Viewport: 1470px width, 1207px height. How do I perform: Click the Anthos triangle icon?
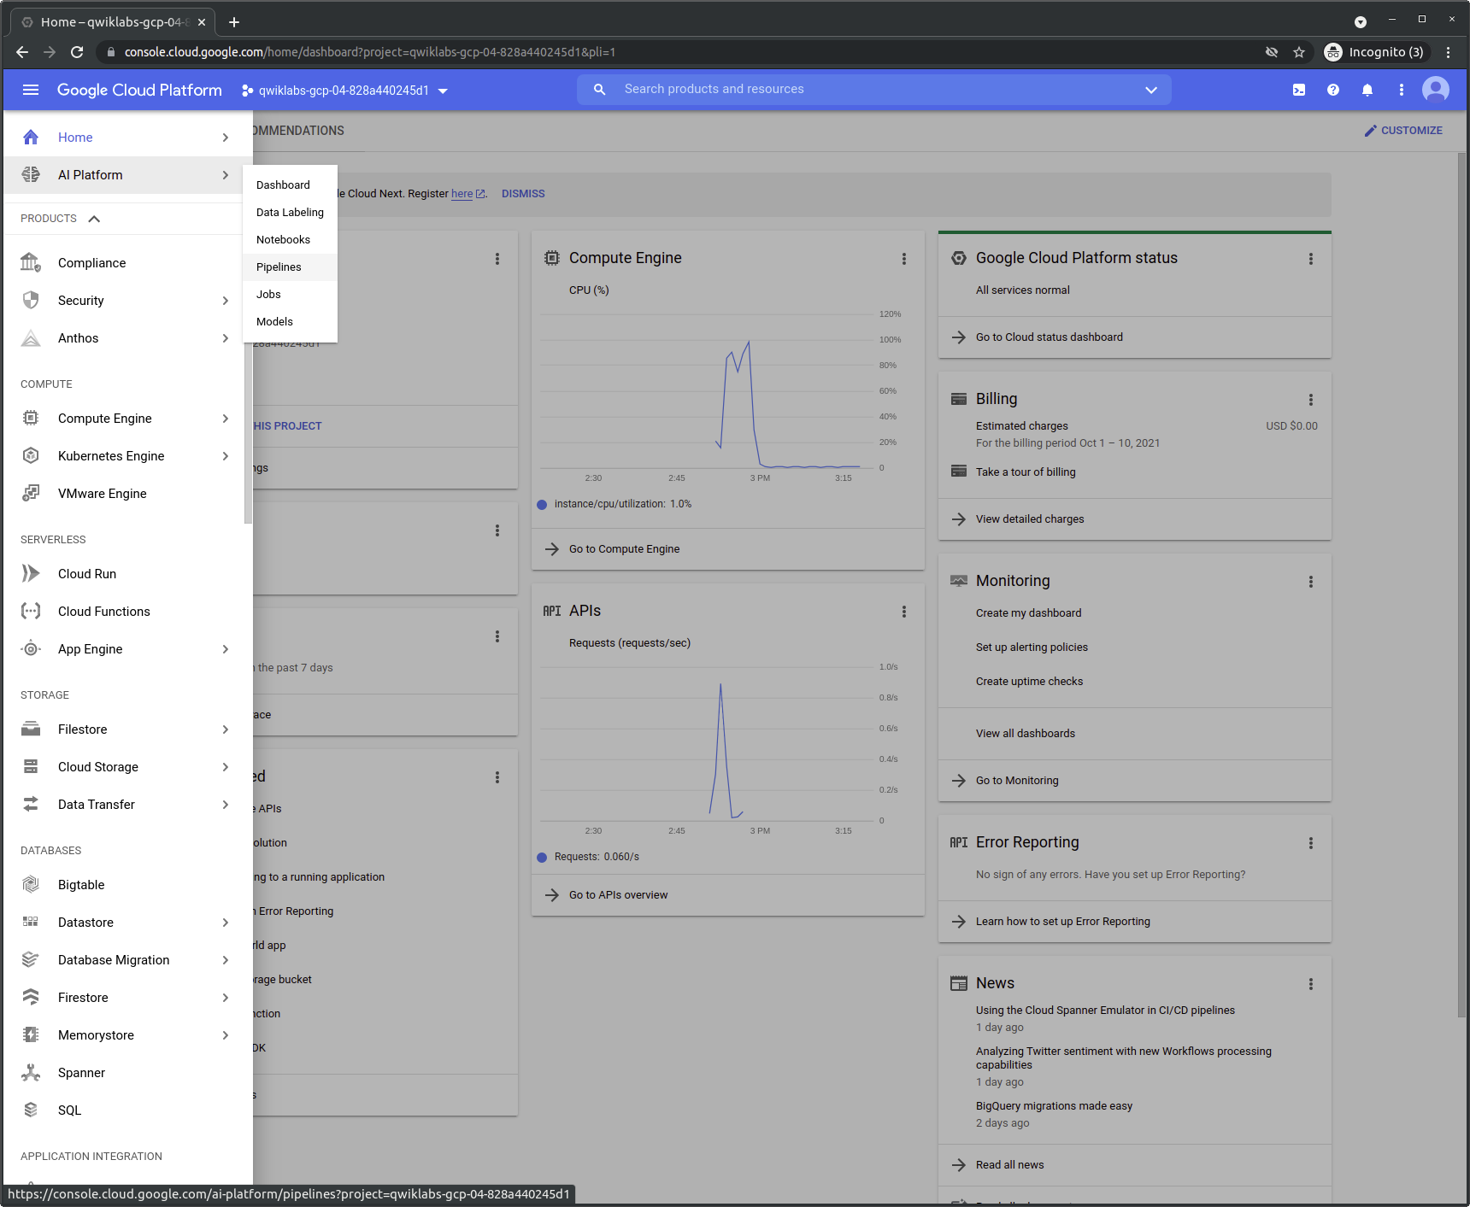tap(31, 338)
